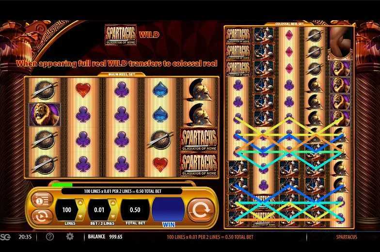Start autoplay with the autospin icon

42,216
